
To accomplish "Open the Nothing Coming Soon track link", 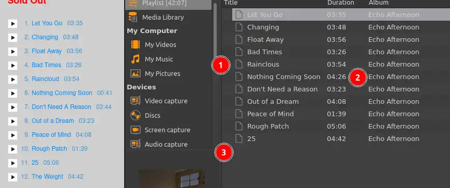I will click(62, 93).
